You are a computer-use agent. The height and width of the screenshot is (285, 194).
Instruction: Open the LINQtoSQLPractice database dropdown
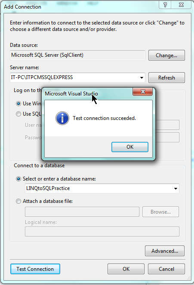pos(176,188)
